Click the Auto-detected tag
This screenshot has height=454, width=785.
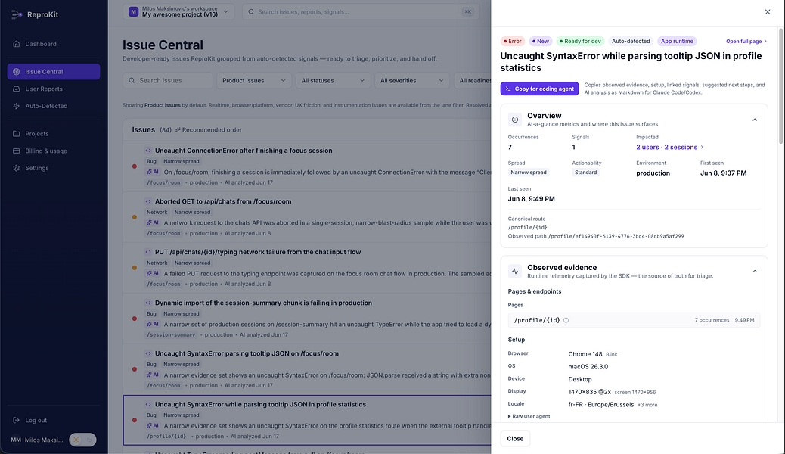[x=631, y=42]
